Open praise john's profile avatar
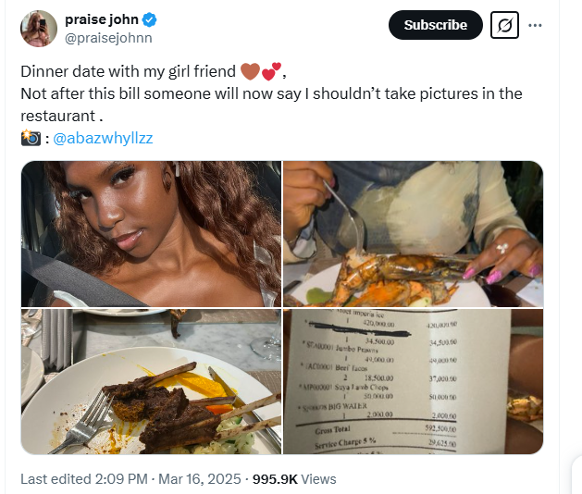Screen dimensions: 582x494 38,29
